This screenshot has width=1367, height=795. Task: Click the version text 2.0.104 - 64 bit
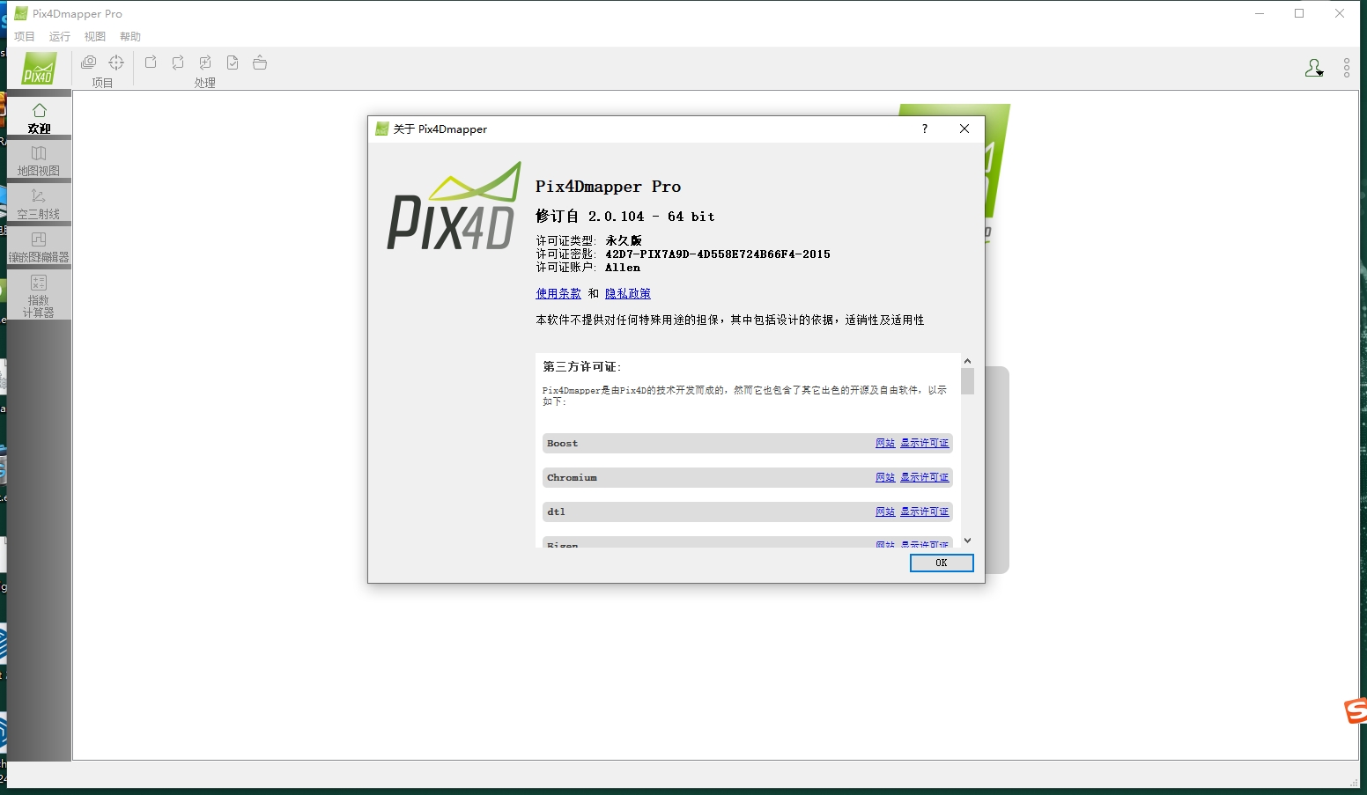(x=652, y=217)
